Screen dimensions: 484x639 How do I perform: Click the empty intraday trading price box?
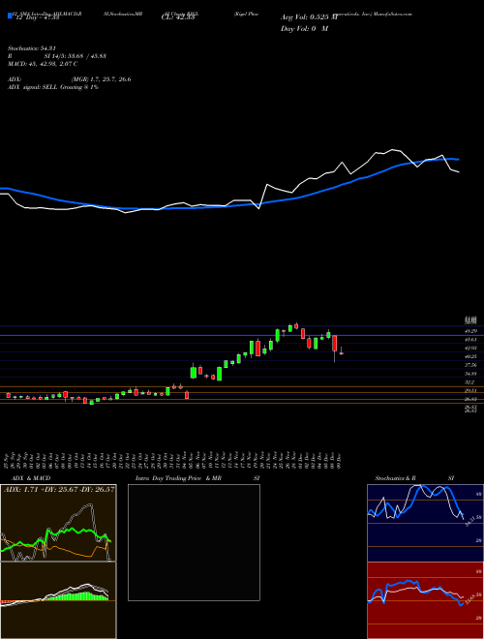194,542
